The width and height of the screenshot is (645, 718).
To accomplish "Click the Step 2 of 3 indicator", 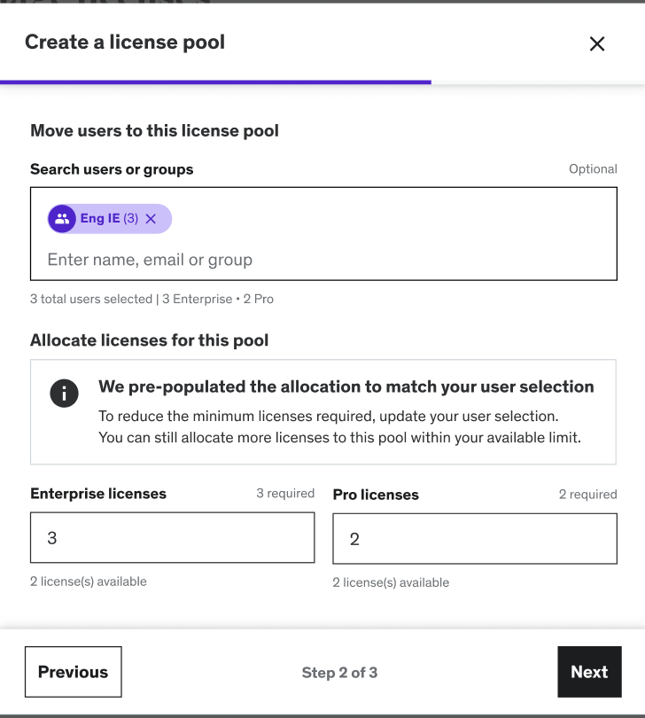I will 339,673.
